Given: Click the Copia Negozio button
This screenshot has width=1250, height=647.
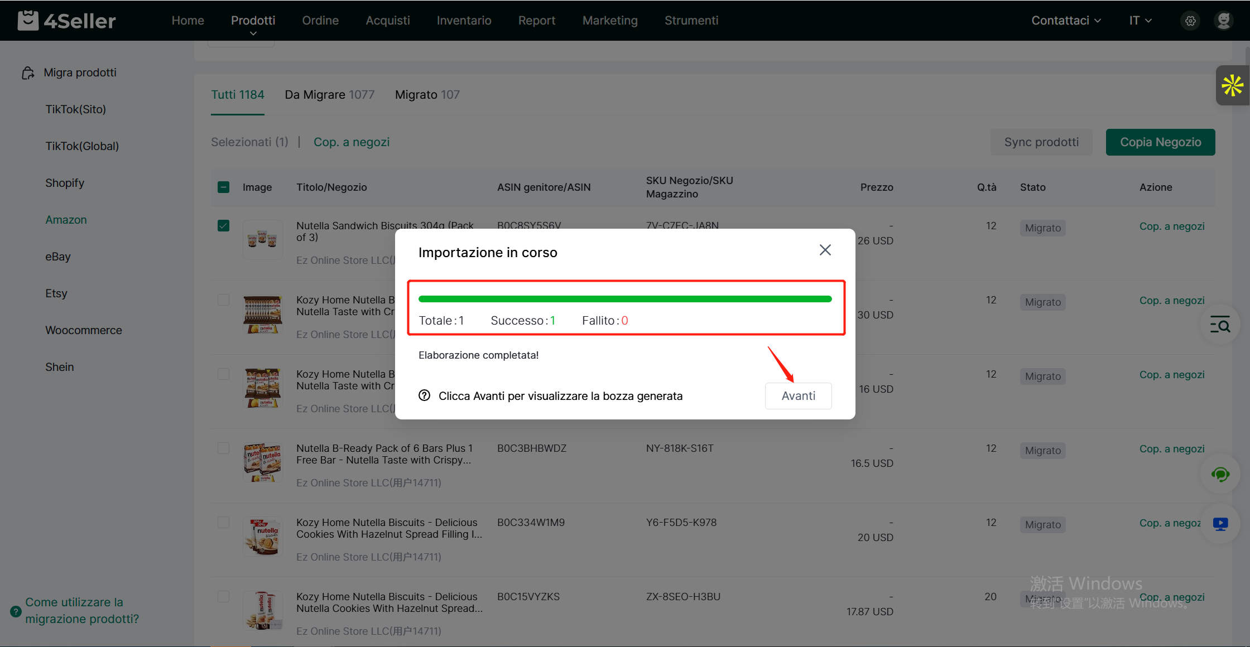Looking at the screenshot, I should click(x=1161, y=142).
